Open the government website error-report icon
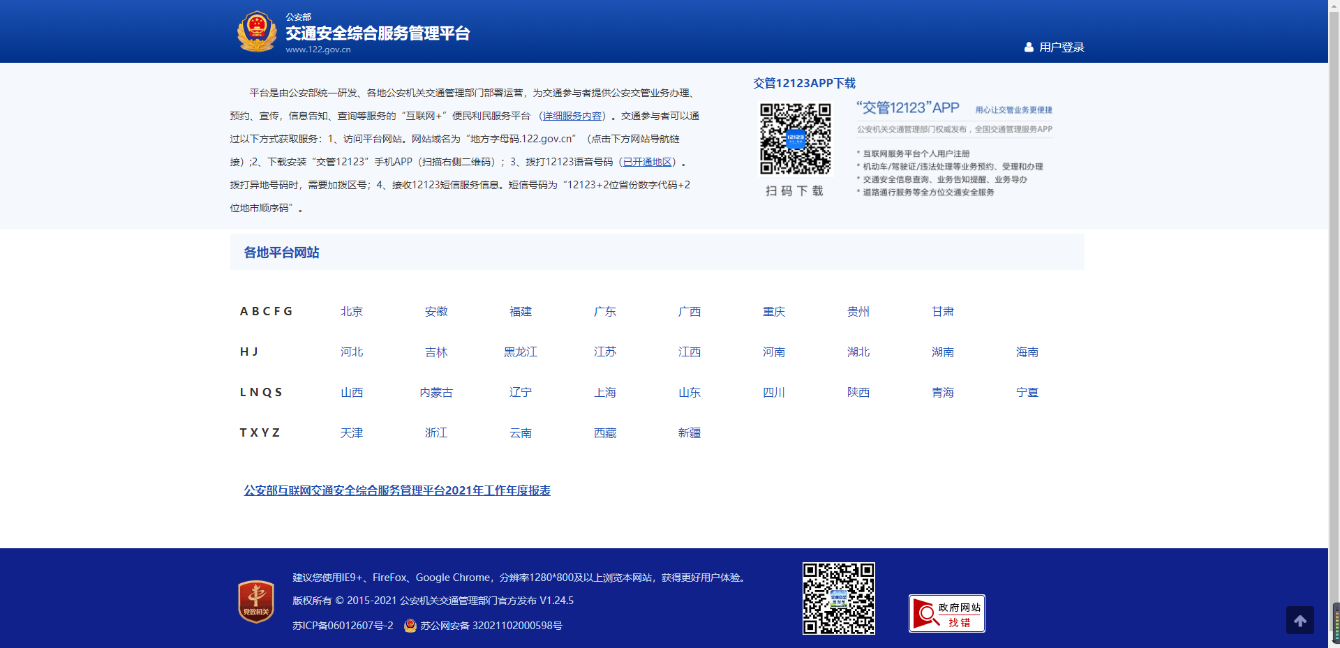1340x648 pixels. 946,613
